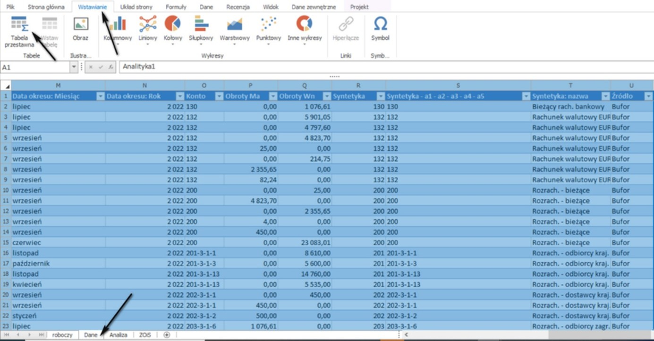The width and height of the screenshot is (654, 341).
Task: Open filter dropdown for Obroty Ma
Action: pyautogui.click(x=272, y=96)
